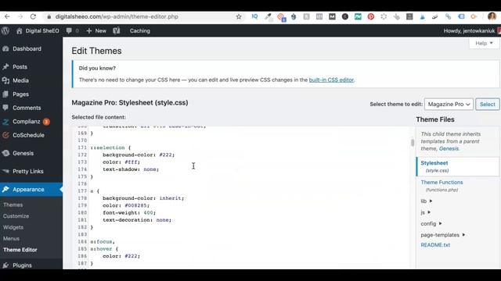Viewport: 501px width, 281px height.
Task: Open Menus submenu item
Action: 11,239
